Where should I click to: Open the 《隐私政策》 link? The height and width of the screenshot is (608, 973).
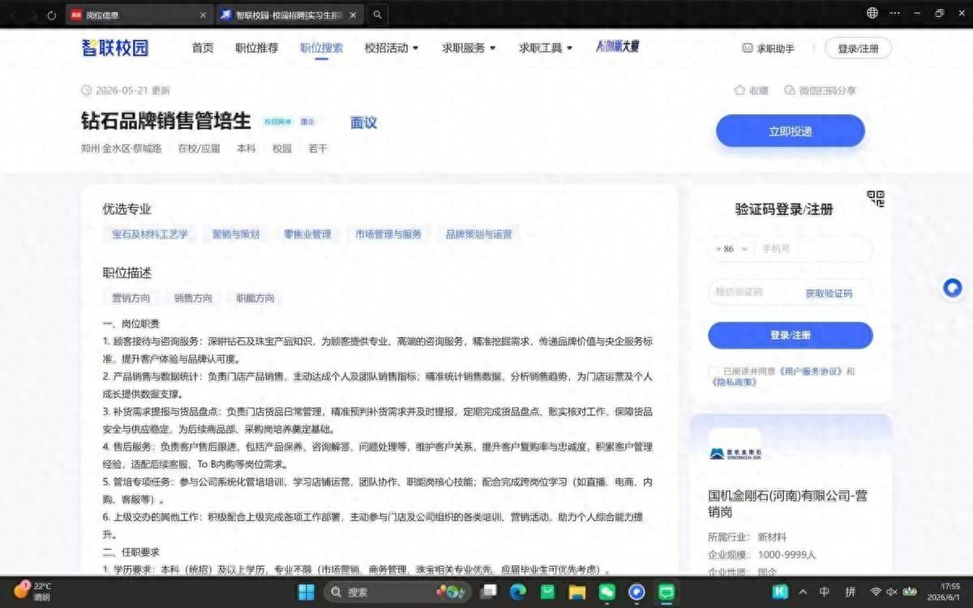click(x=735, y=382)
